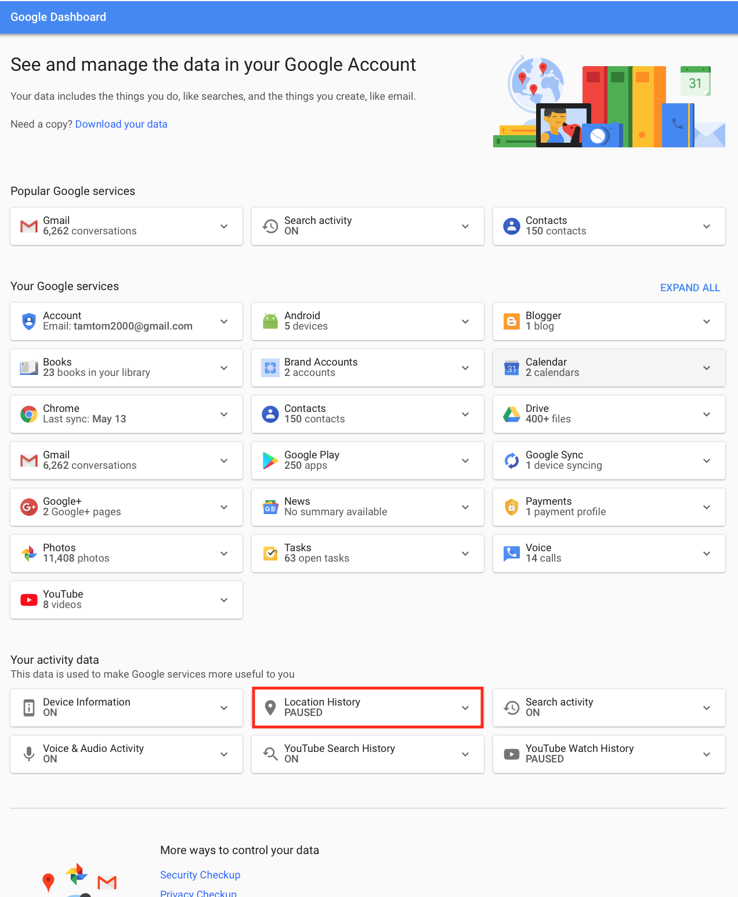Open the Security Checkup link
The height and width of the screenshot is (897, 738).
[200, 875]
